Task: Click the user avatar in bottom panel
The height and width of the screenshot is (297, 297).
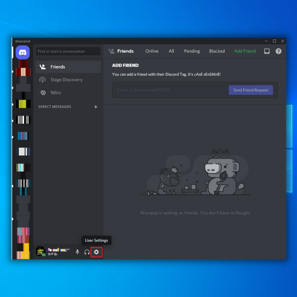Action: (41, 251)
